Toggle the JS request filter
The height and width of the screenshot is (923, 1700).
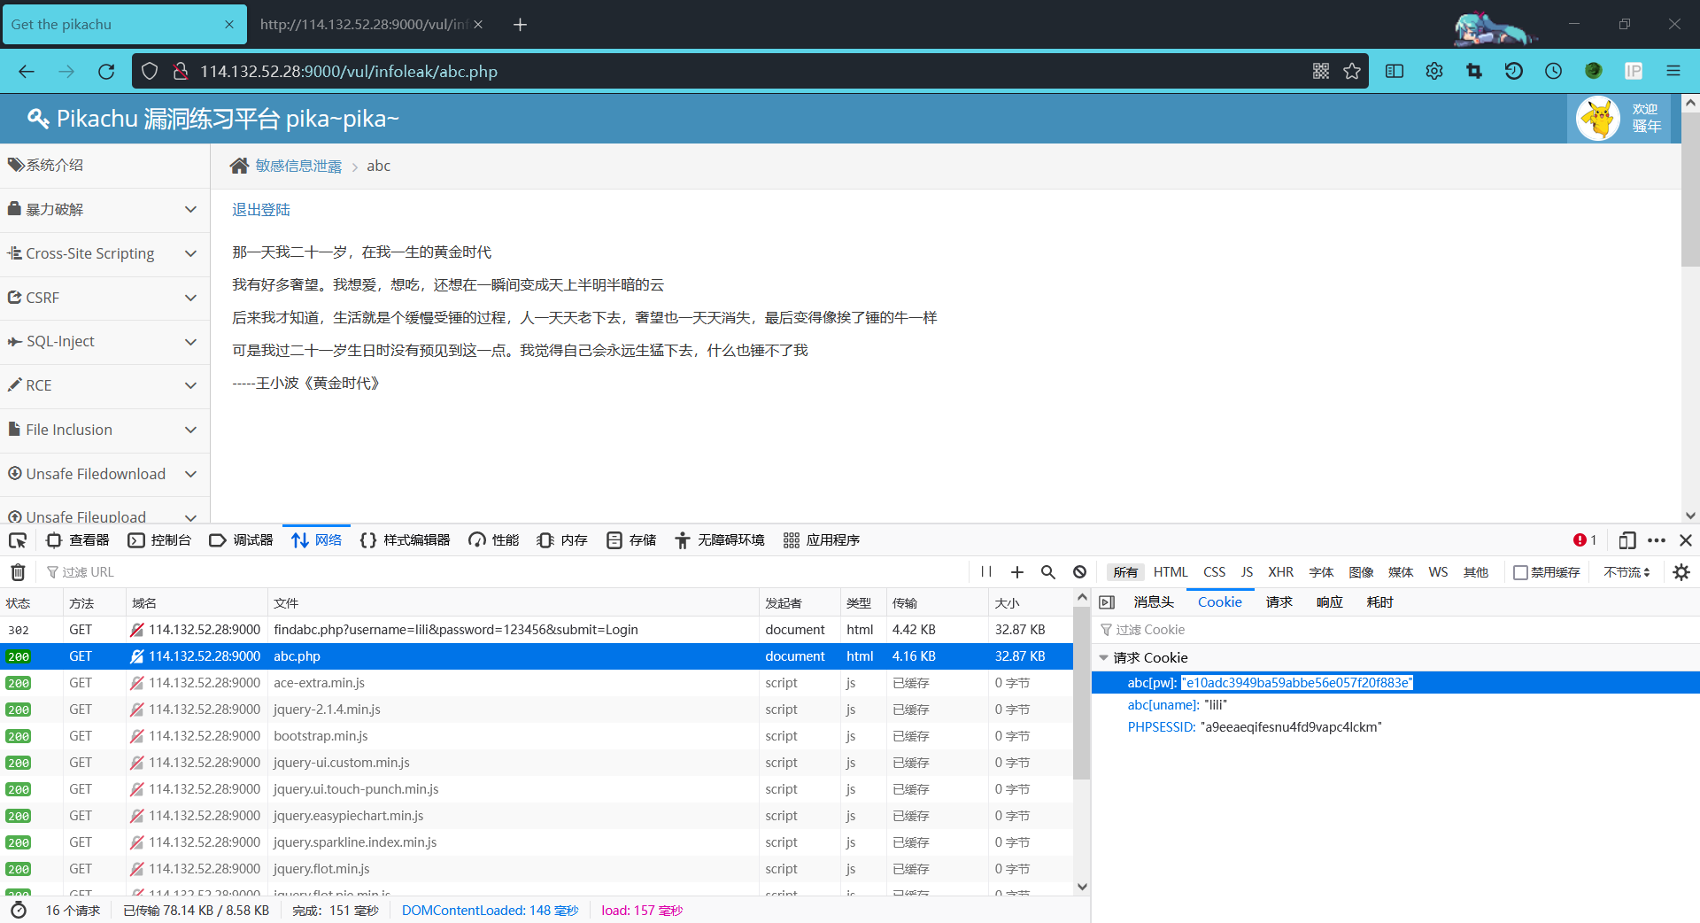[1247, 573]
